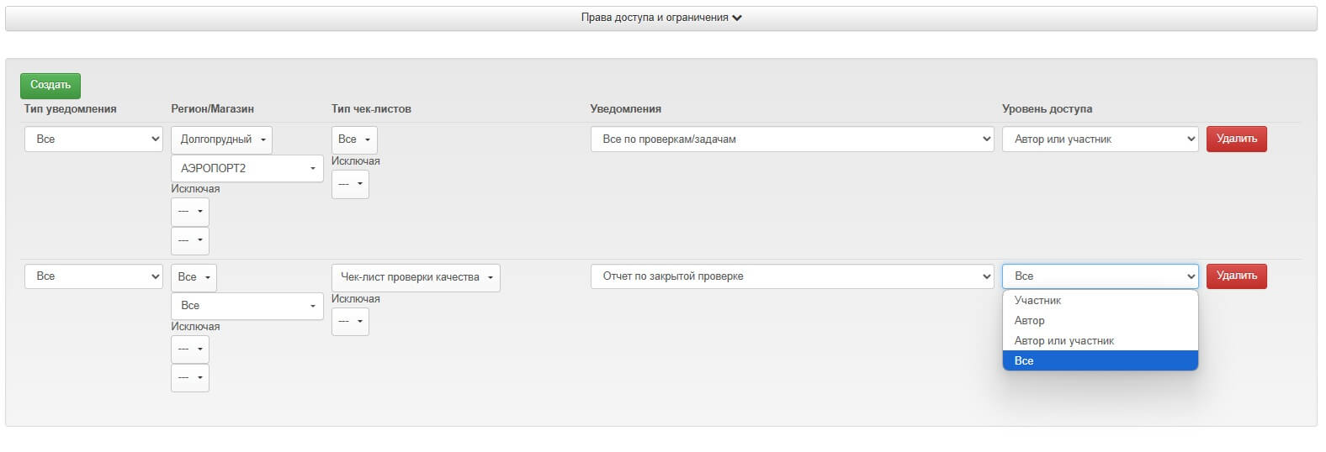The width and height of the screenshot is (1326, 452).
Task: Open 'Все по проверкам/задачам' notifications dropdown
Action: click(x=792, y=139)
